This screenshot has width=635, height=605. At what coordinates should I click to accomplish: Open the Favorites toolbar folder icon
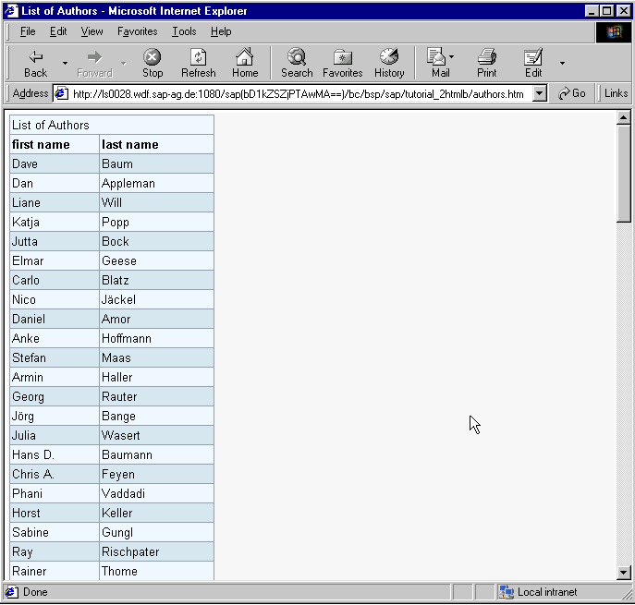[342, 62]
